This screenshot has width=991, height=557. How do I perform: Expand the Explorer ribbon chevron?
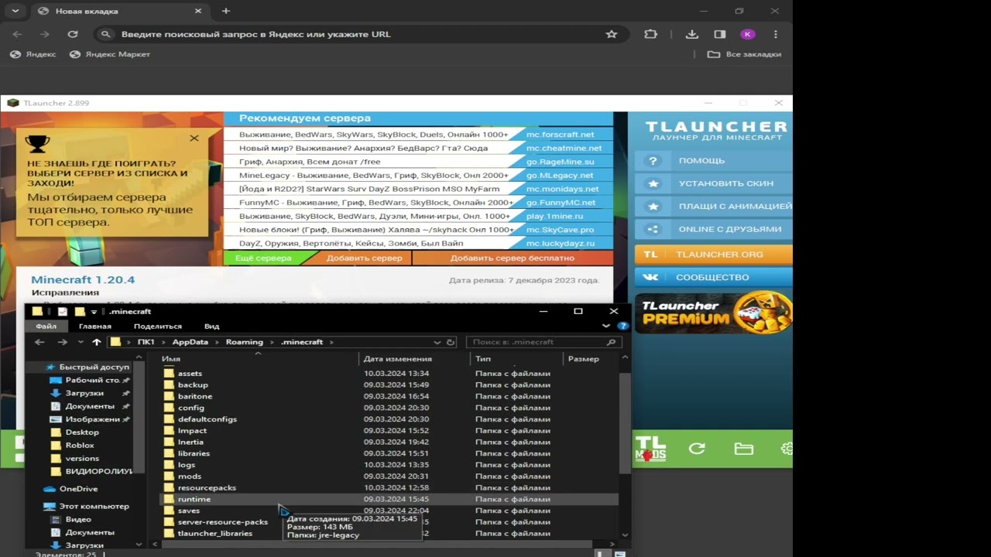(x=606, y=326)
